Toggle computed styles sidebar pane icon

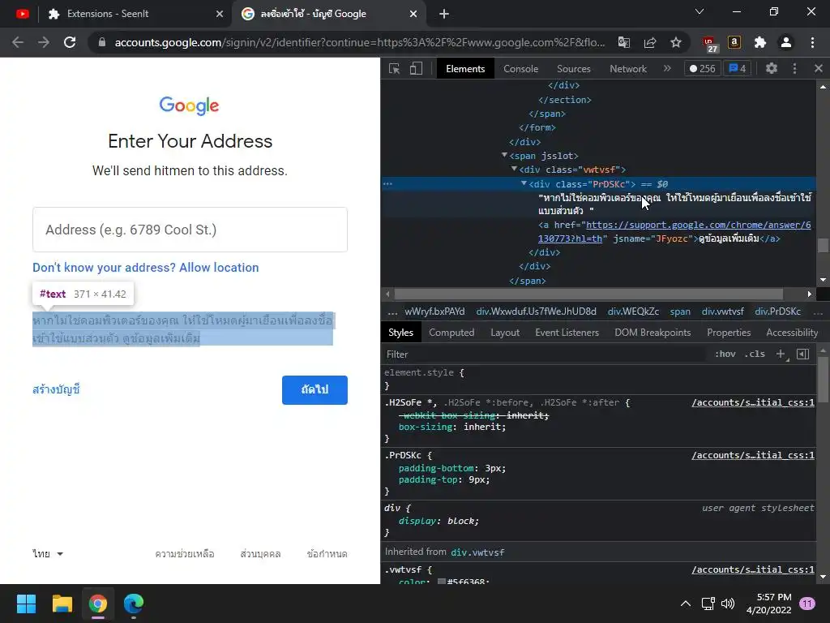click(802, 354)
